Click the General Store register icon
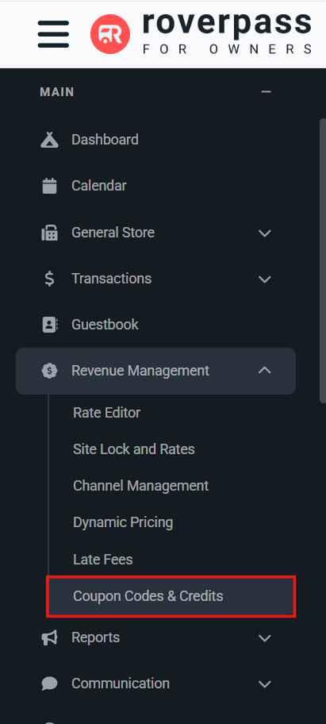Screen dimensions: 326x724 49,233
